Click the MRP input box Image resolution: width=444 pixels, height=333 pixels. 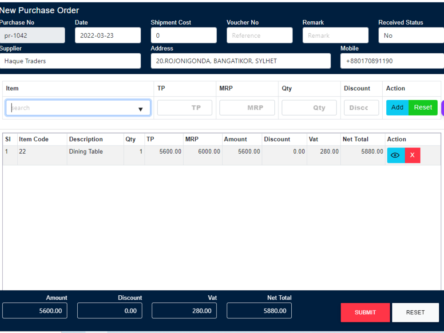[x=247, y=107]
